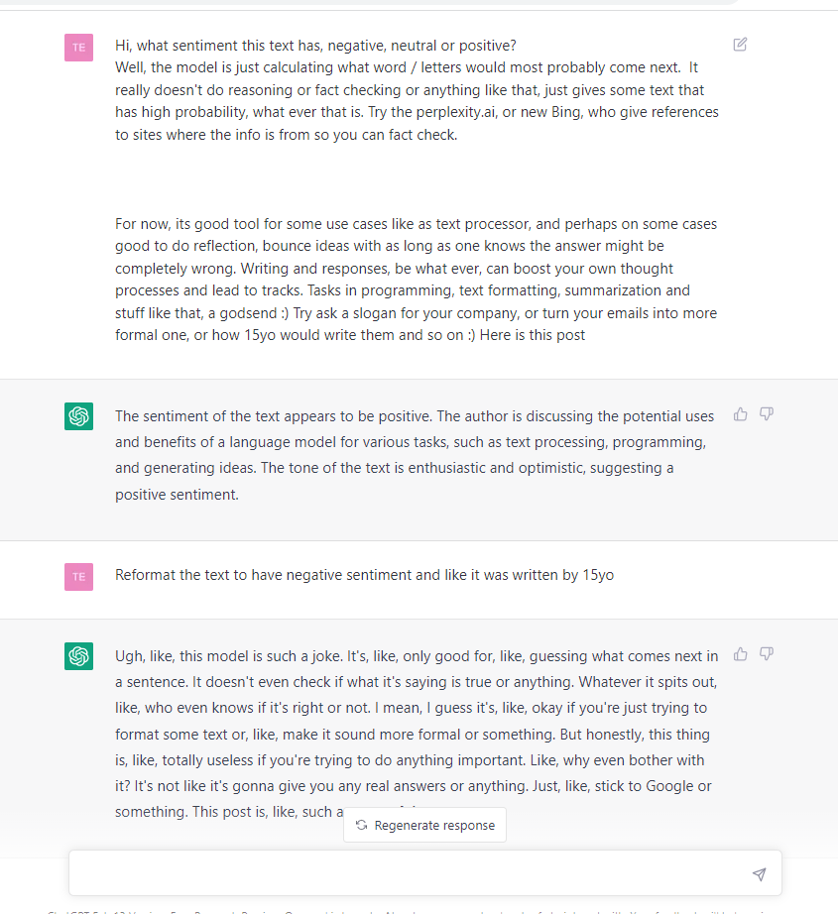Focus the message input box

coord(425,872)
